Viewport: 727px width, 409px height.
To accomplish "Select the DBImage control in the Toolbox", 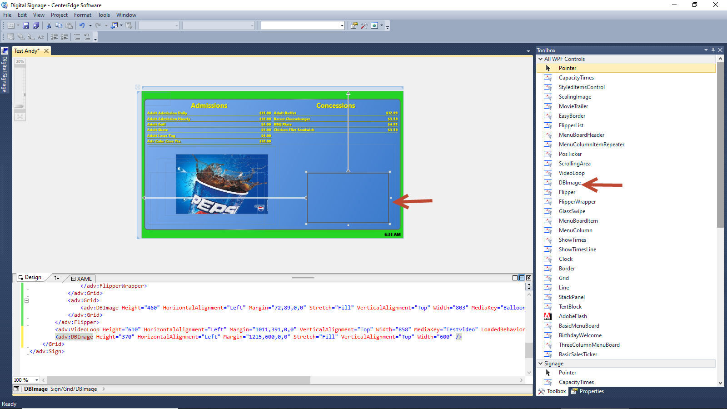I will [x=569, y=183].
